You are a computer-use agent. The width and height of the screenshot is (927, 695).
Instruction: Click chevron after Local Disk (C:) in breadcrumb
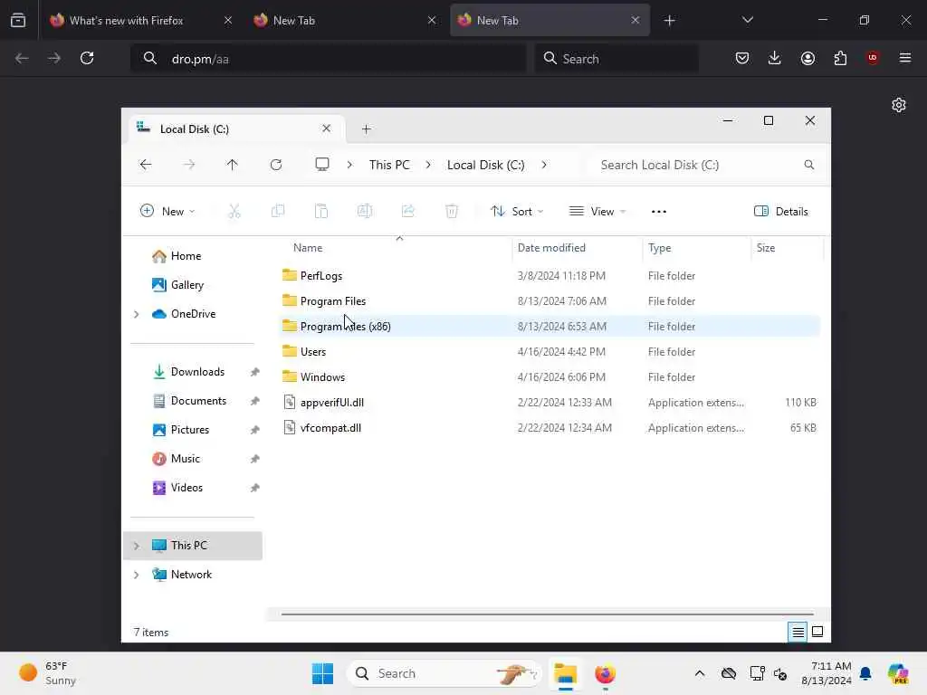click(544, 165)
